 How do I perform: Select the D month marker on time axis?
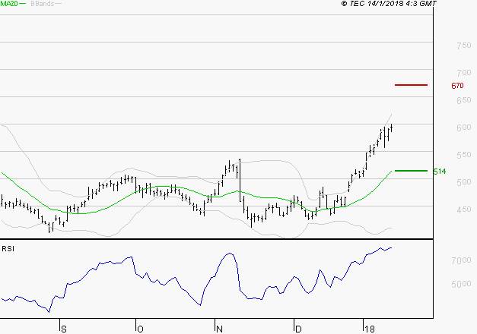tap(297, 329)
